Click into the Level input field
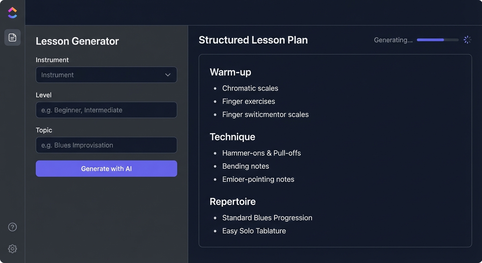This screenshot has width=482, height=263. pyautogui.click(x=106, y=110)
